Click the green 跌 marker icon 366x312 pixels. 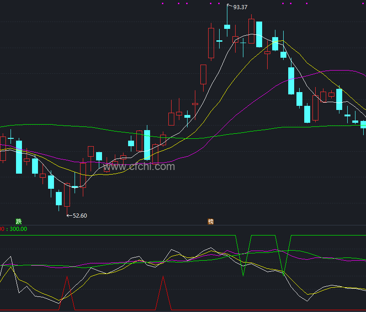(19, 221)
